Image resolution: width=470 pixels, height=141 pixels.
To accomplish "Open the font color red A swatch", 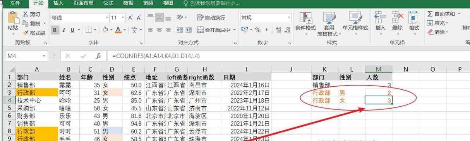I will pyautogui.click(x=118, y=30).
